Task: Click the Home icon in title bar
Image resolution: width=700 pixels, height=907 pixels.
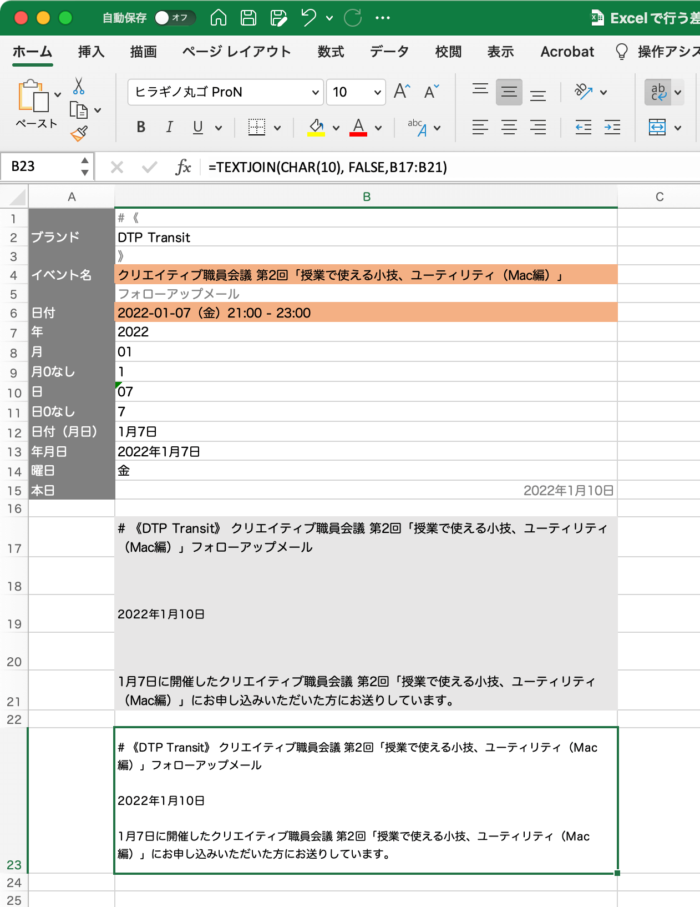Action: [219, 18]
